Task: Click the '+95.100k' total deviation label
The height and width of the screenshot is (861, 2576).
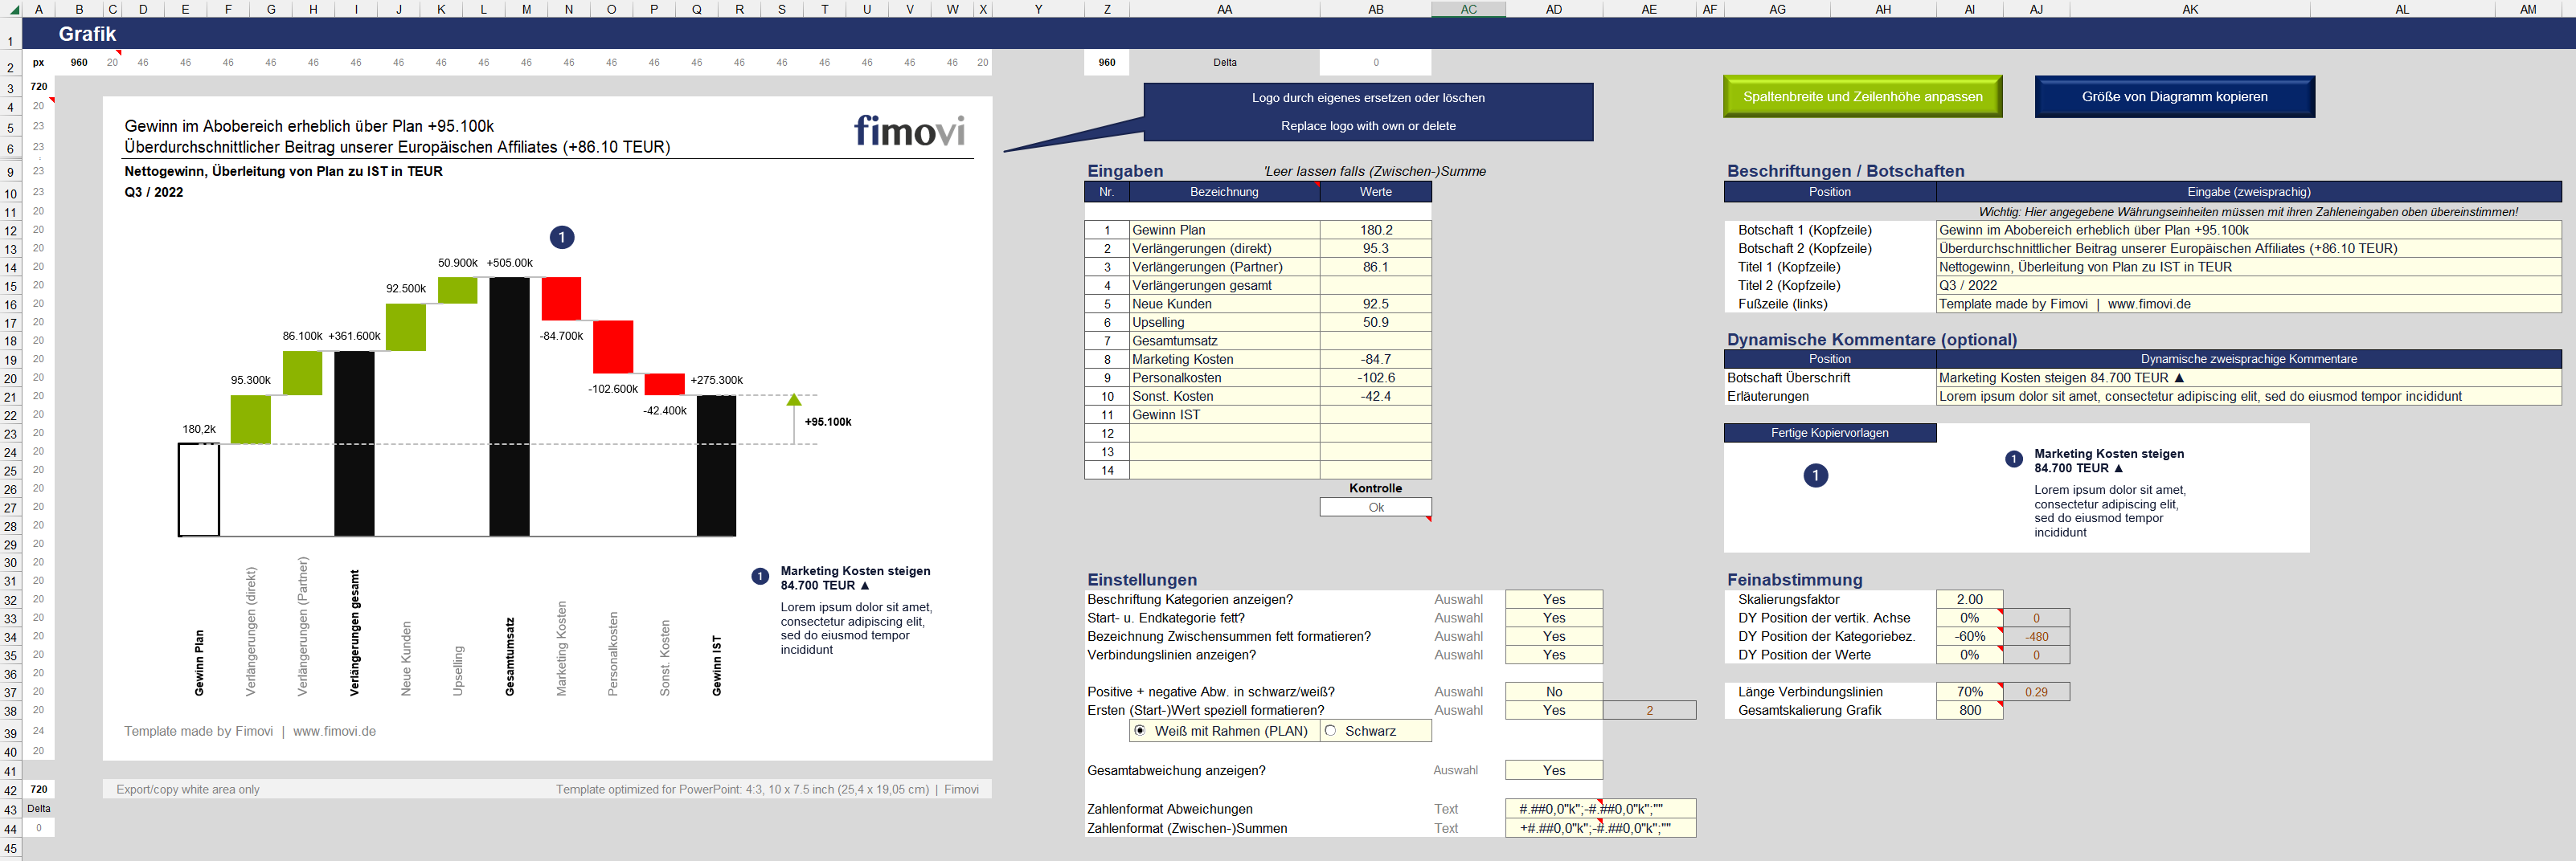Action: [828, 422]
